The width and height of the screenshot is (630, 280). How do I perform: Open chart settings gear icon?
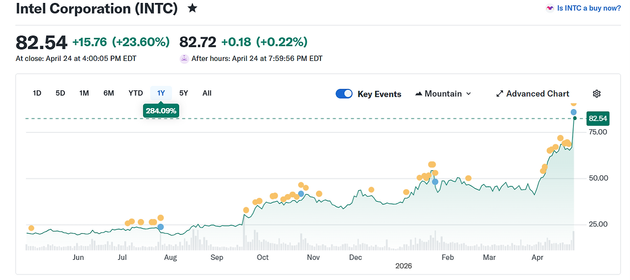[x=597, y=94]
